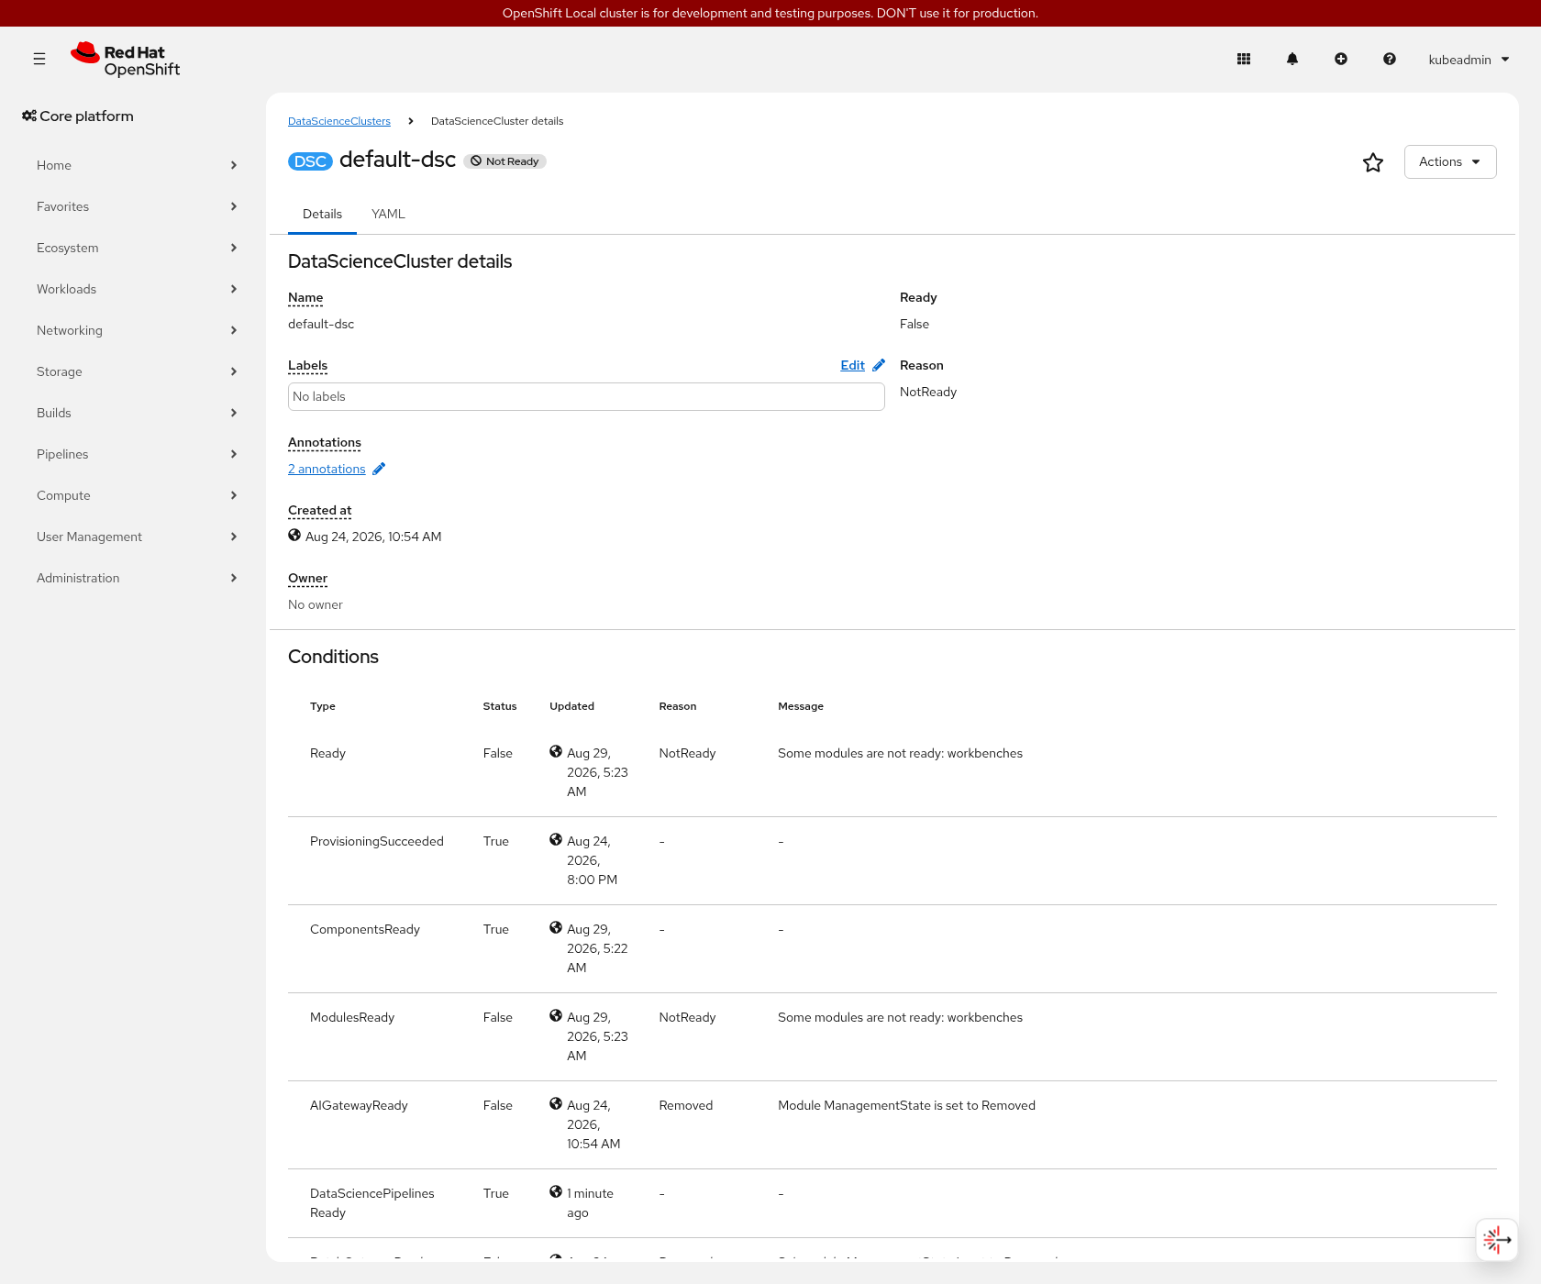Click the development cluster warning banner
The width and height of the screenshot is (1541, 1284).
pos(770,13)
